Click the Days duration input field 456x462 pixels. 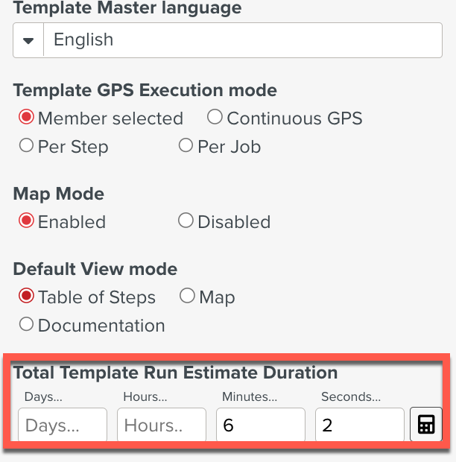click(x=63, y=425)
